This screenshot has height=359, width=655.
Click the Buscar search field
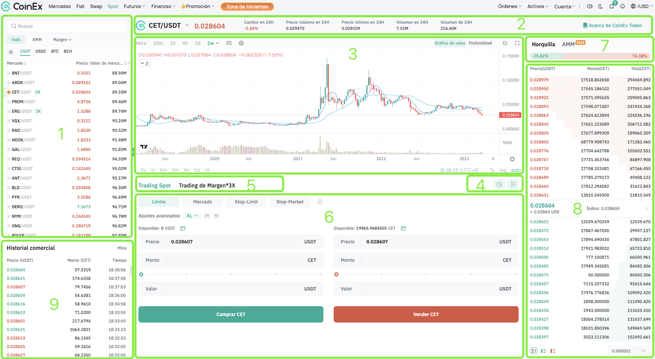click(x=67, y=26)
